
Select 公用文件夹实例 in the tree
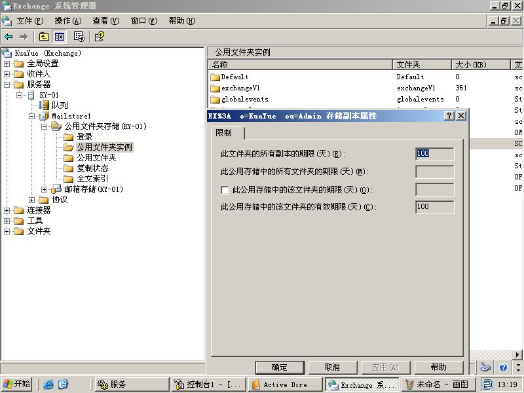105,147
